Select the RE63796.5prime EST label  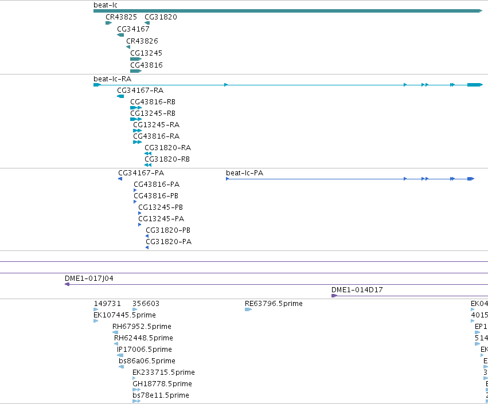click(x=274, y=304)
